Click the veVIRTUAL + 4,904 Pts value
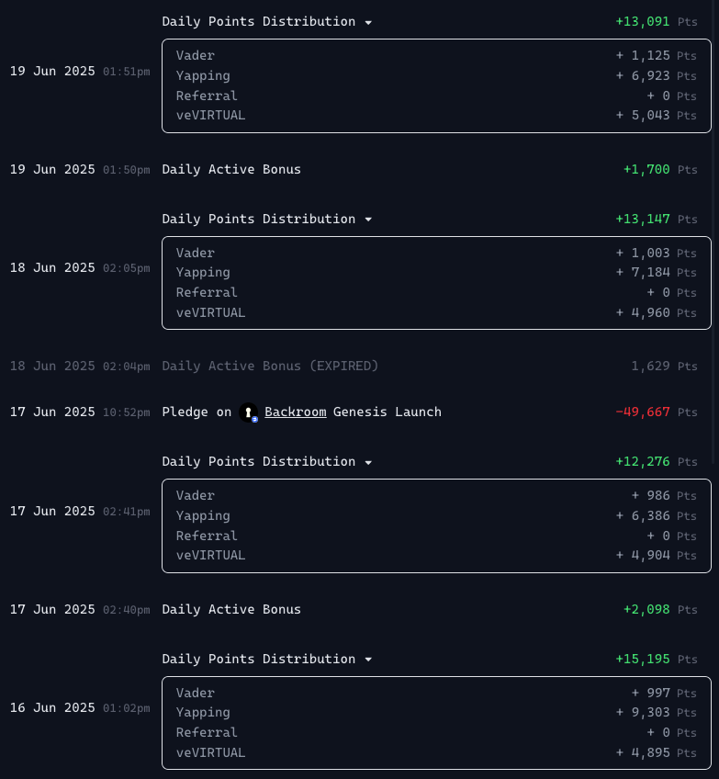The height and width of the screenshot is (779, 719). (x=656, y=556)
